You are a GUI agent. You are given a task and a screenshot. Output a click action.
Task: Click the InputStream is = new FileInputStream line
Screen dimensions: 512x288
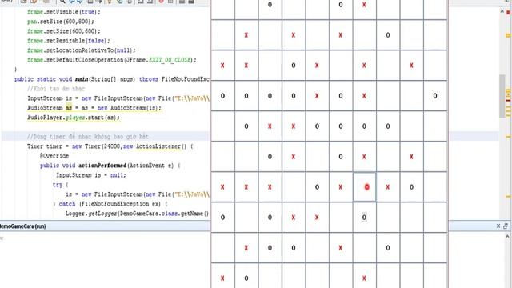click(118, 98)
